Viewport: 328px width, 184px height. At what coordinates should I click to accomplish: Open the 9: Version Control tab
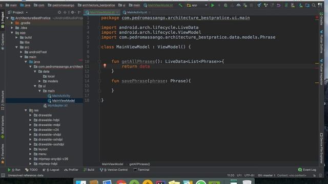(114, 170)
